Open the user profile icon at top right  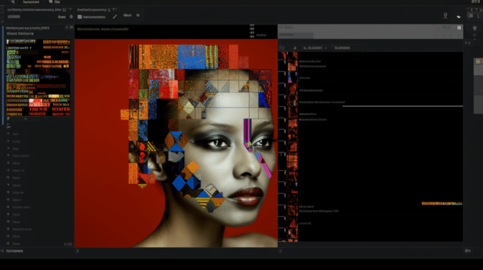coord(445,16)
